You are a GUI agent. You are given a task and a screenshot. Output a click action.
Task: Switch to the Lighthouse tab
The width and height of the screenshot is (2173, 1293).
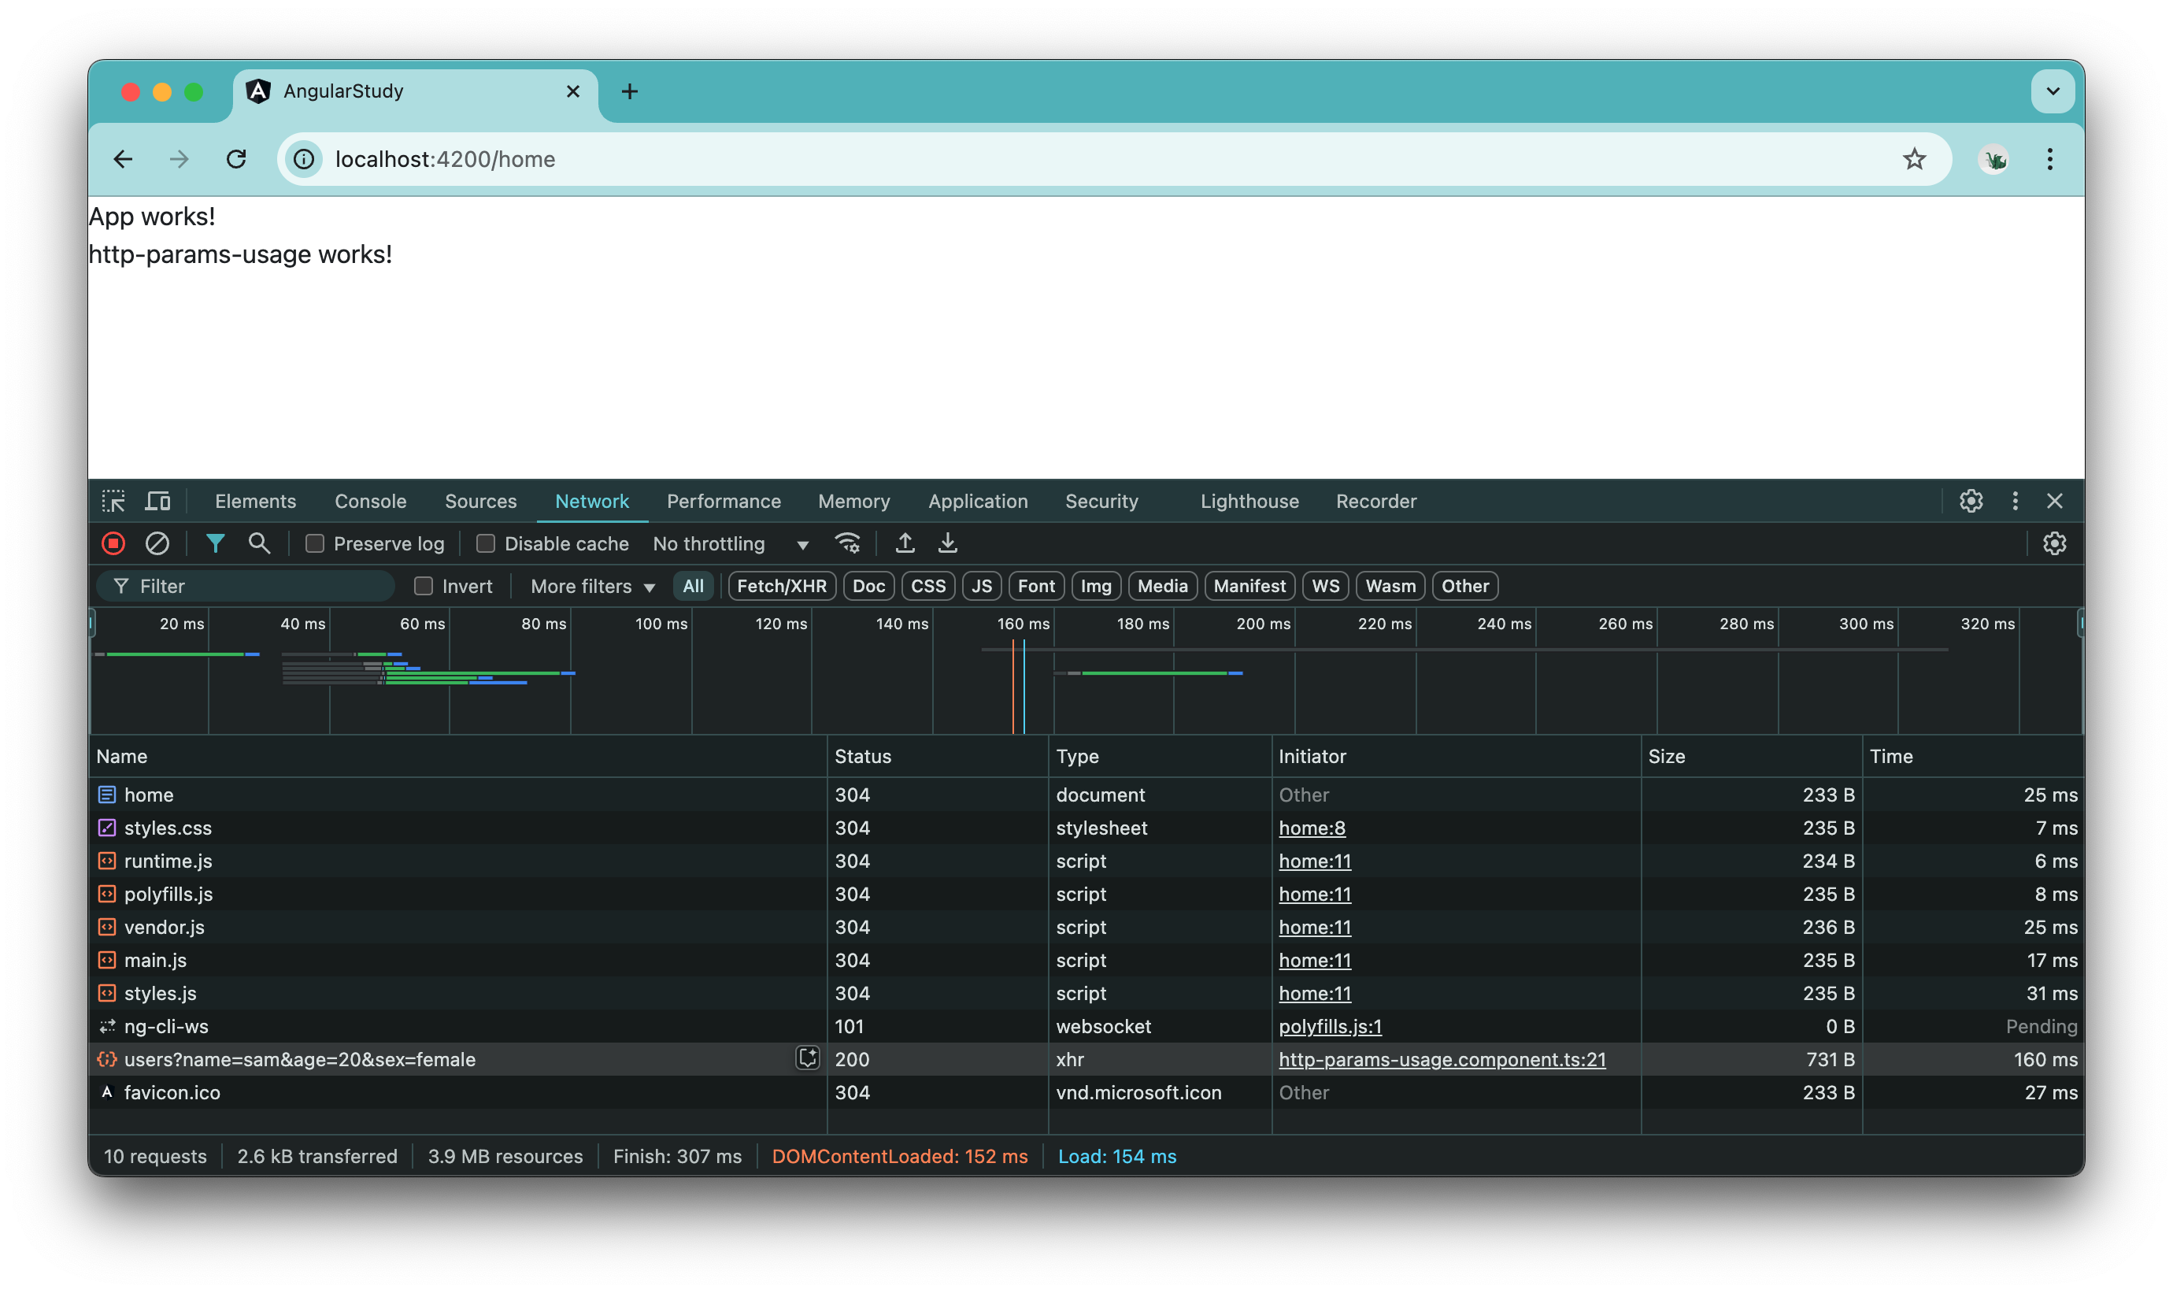(1249, 501)
